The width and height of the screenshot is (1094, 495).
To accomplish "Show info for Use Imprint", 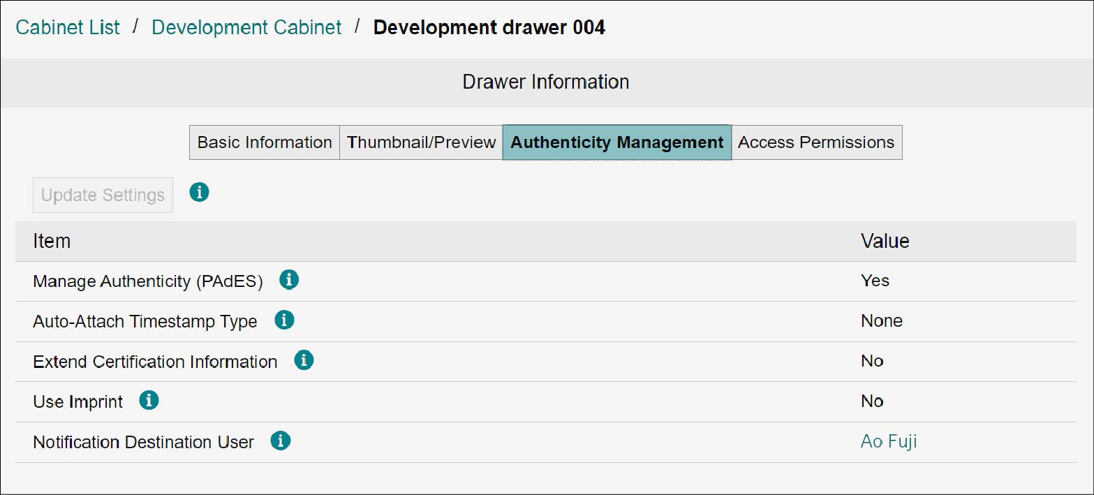I will coord(149,400).
